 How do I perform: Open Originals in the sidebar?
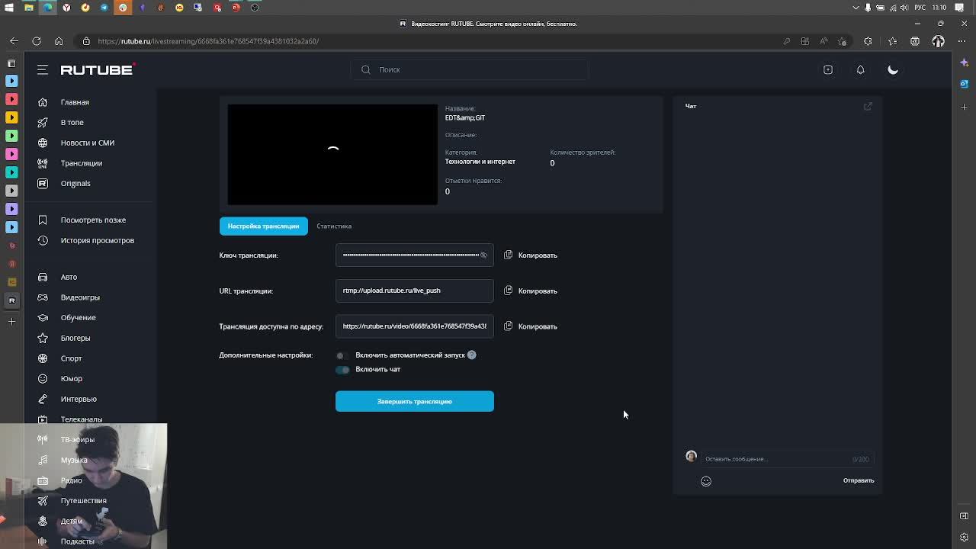pyautogui.click(x=75, y=183)
